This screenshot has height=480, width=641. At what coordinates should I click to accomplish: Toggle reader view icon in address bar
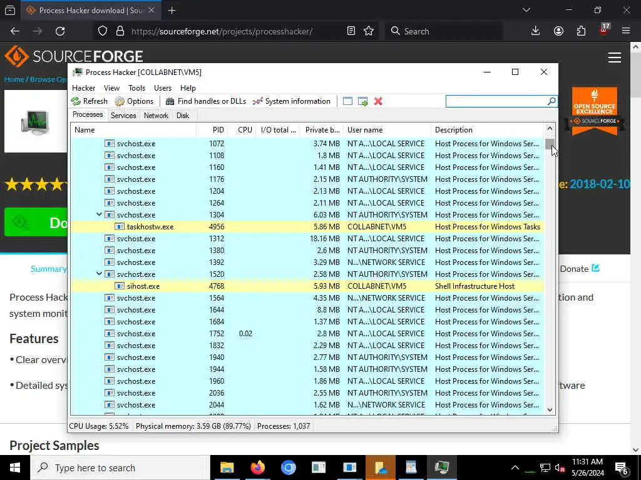point(351,31)
